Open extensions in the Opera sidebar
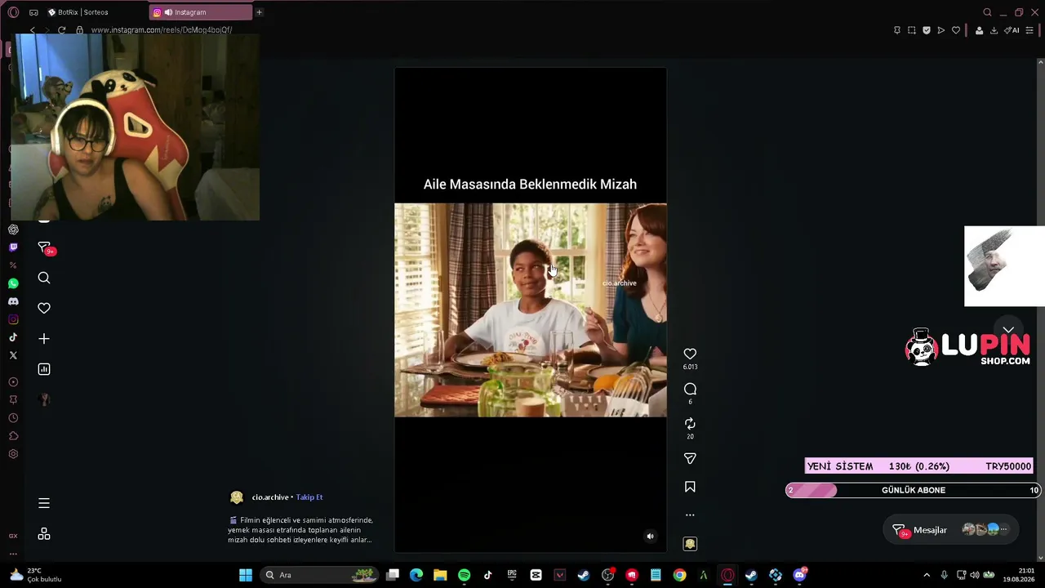The width and height of the screenshot is (1045, 588). pos(13,436)
